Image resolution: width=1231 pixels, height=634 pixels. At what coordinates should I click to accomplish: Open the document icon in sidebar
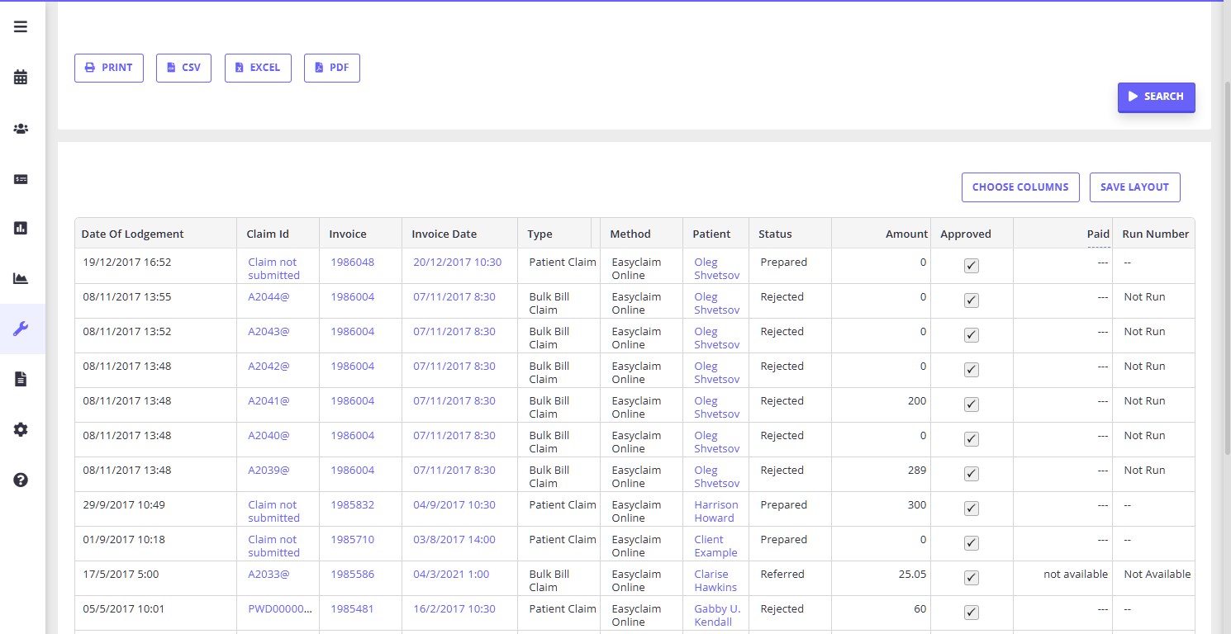(21, 379)
